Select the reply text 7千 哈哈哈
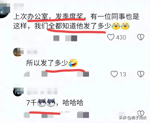Image resolution: width=150 pixels, height=123 pixels. pos(55,103)
